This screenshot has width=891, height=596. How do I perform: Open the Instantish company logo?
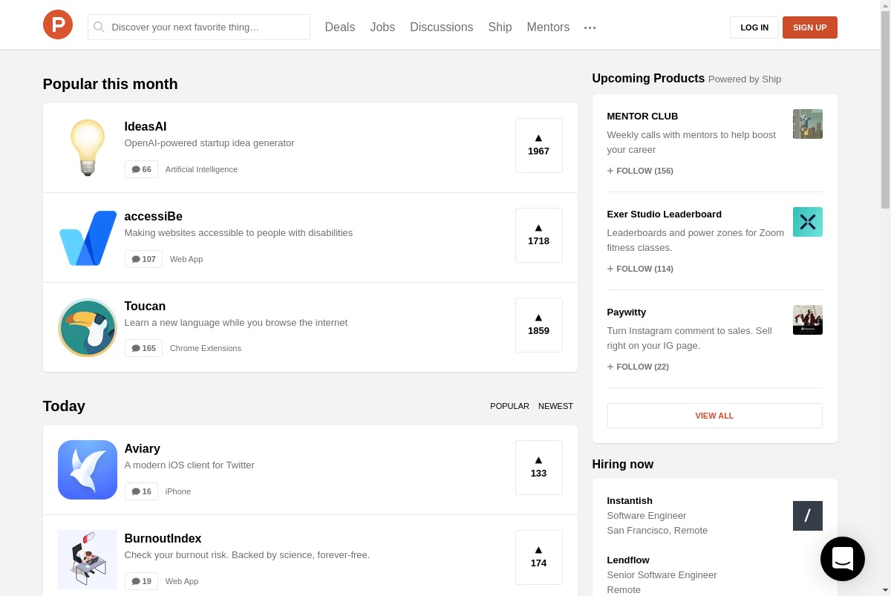tap(808, 516)
